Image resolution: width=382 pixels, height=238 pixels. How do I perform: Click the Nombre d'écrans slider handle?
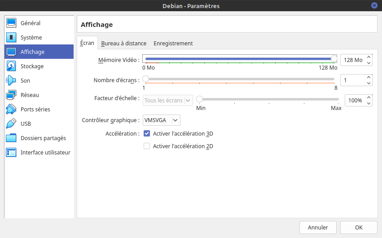point(146,79)
